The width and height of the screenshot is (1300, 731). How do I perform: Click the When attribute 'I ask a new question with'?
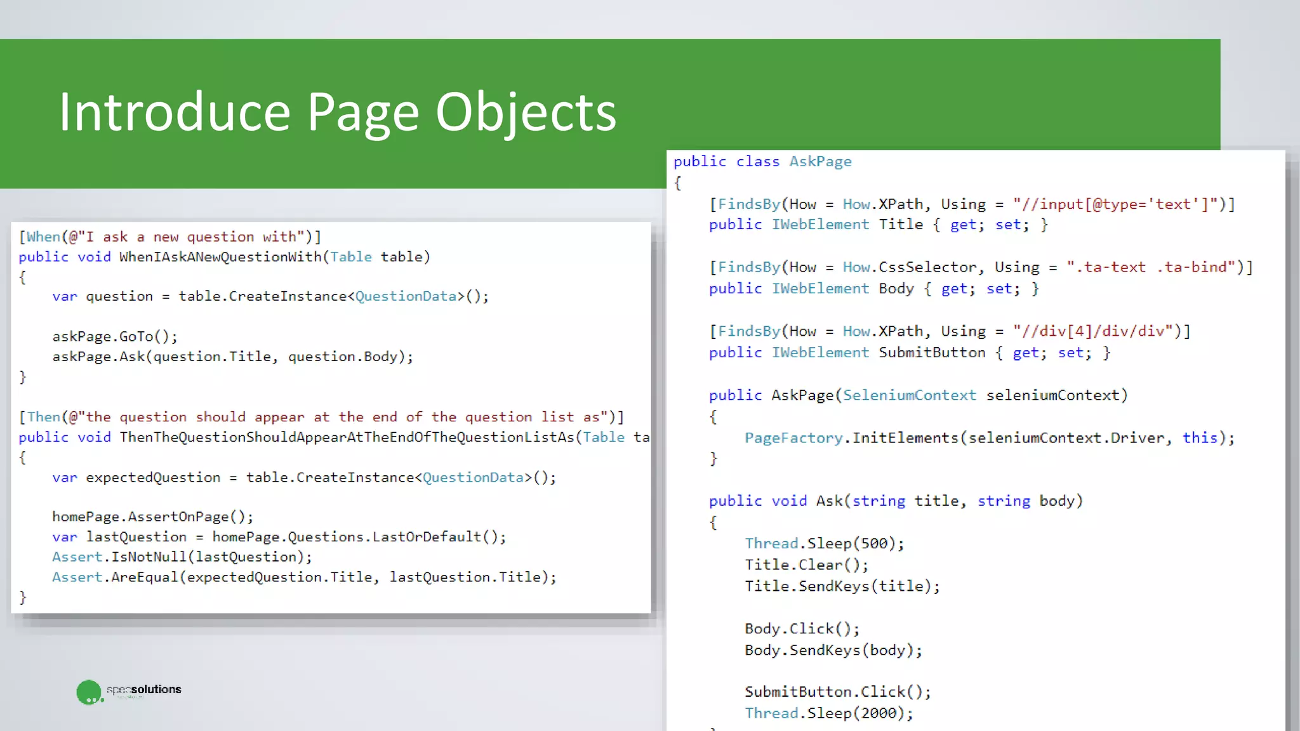coord(170,237)
